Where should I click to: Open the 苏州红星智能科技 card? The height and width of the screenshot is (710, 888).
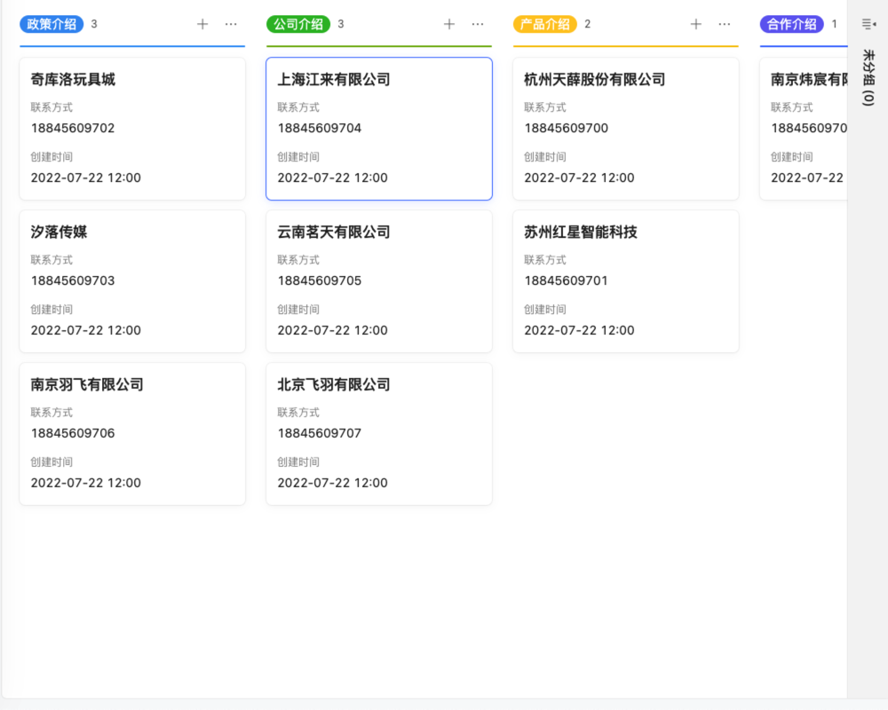[x=625, y=281]
